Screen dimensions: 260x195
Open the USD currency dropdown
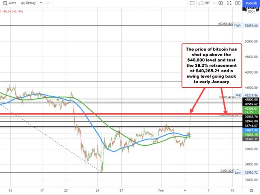coord(252,11)
